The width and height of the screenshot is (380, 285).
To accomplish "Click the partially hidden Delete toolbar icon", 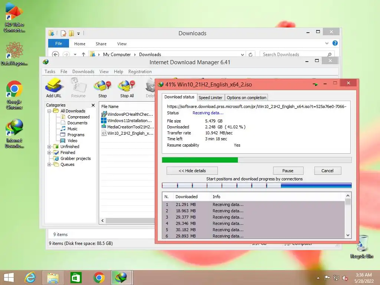I will (150, 89).
